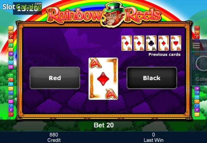Image resolution: width=207 pixels, height=143 pixels.
Task: Choose the Red gamble button
Action: click(x=55, y=78)
